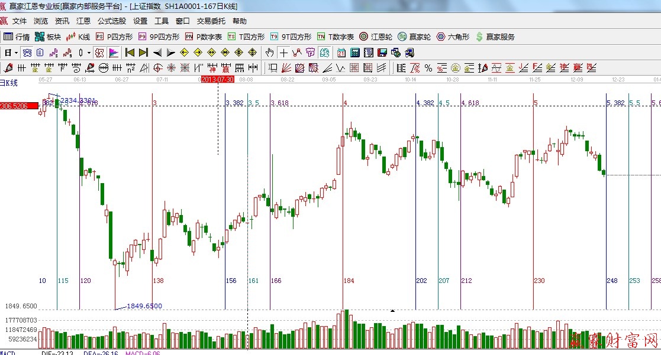Image resolution: width=661 pixels, height=355 pixels.
Task: Click the red 2013-07-30 date marker
Action: [x=218, y=79]
